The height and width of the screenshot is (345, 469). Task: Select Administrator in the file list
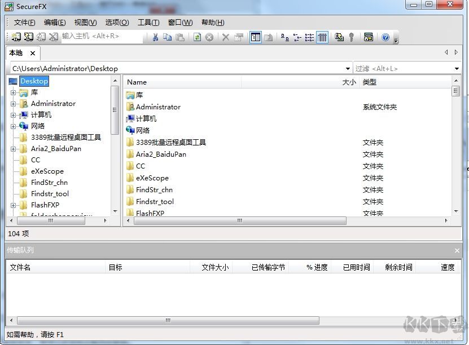[x=158, y=107]
